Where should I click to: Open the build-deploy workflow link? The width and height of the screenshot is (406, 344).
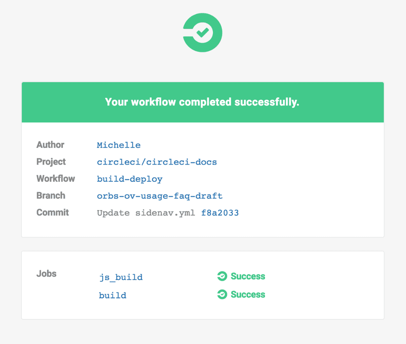(x=129, y=179)
